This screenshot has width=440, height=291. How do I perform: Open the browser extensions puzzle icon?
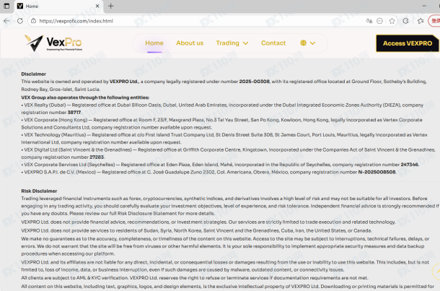click(x=406, y=21)
